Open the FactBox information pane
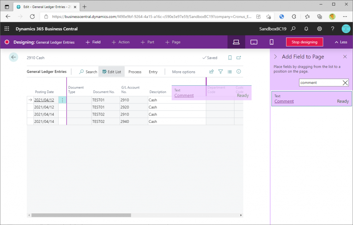Viewport: 353px width, 225px height. (239, 72)
